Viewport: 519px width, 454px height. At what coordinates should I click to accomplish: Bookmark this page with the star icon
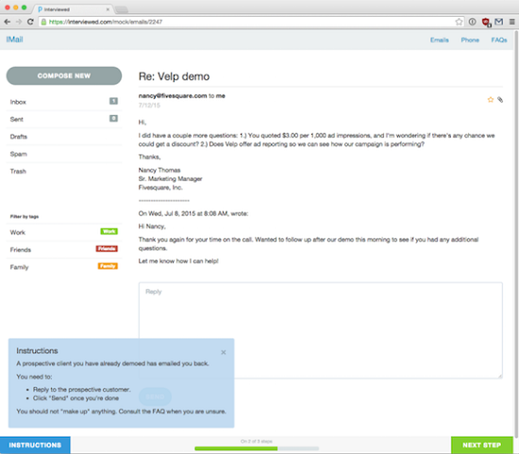tap(459, 22)
